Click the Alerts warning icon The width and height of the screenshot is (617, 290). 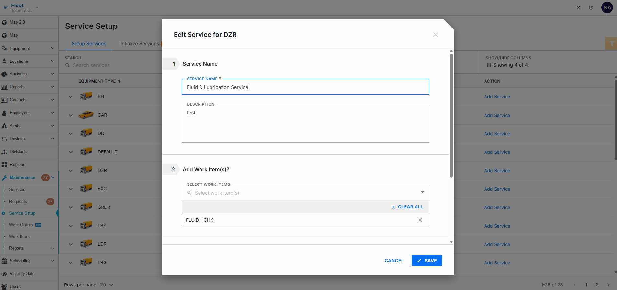[x=4, y=126]
